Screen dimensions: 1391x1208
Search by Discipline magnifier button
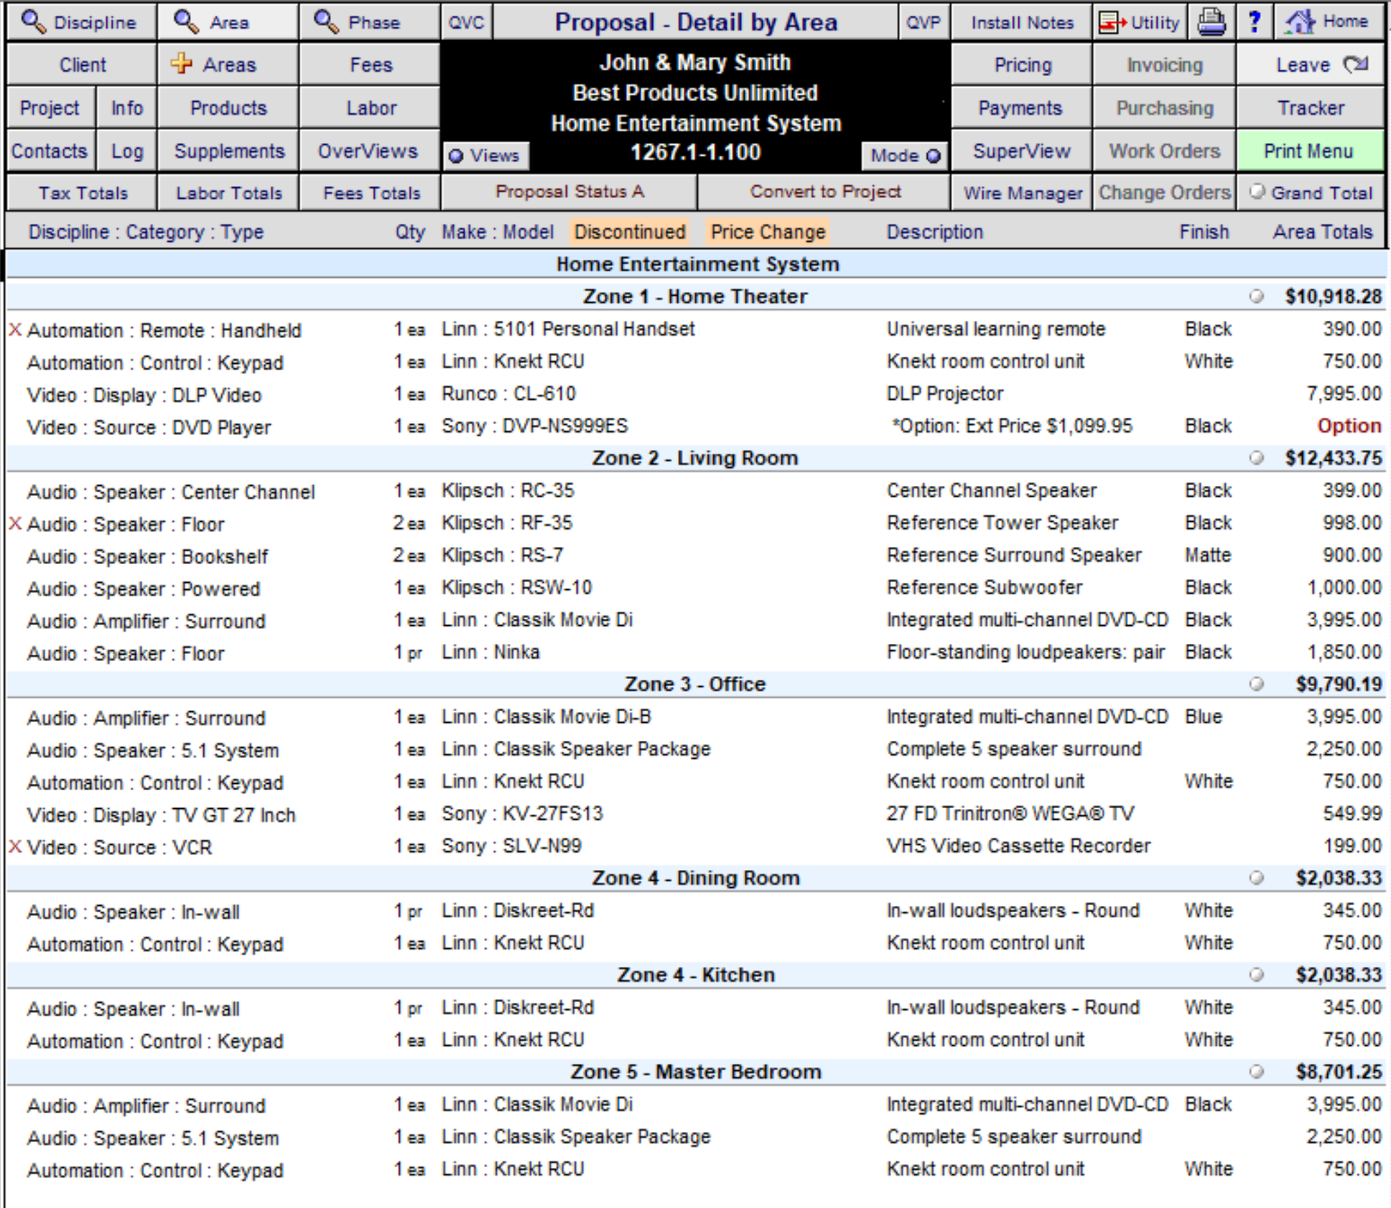point(81,22)
